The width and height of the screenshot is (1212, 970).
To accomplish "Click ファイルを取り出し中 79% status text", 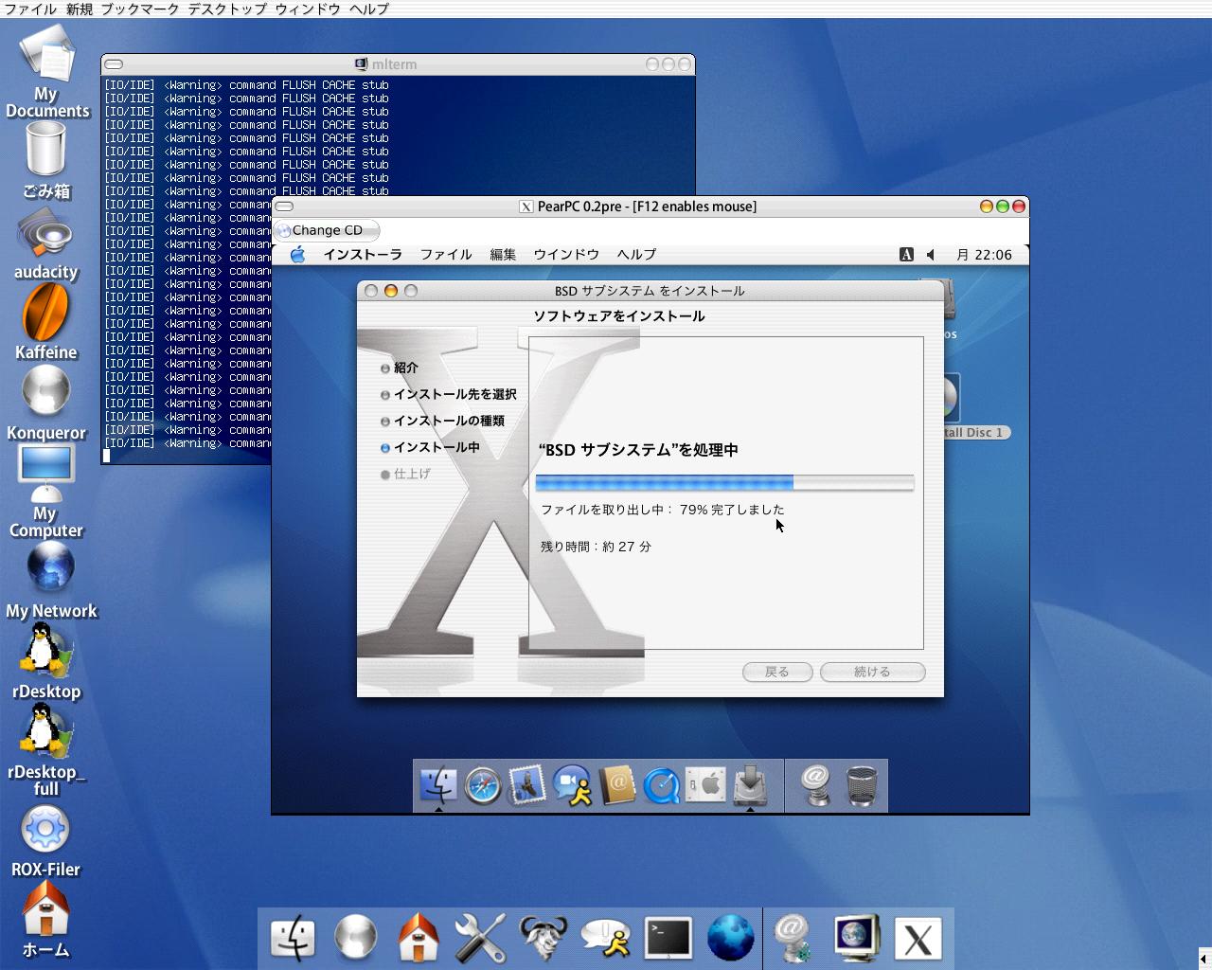I will 663,510.
